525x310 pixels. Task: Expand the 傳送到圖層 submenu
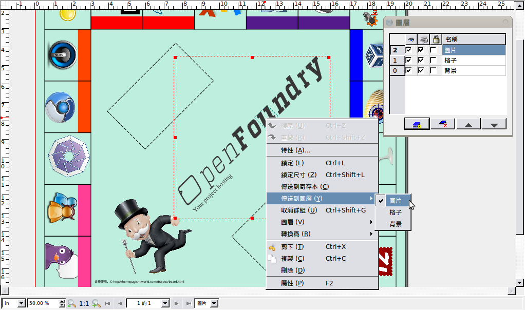pos(323,199)
